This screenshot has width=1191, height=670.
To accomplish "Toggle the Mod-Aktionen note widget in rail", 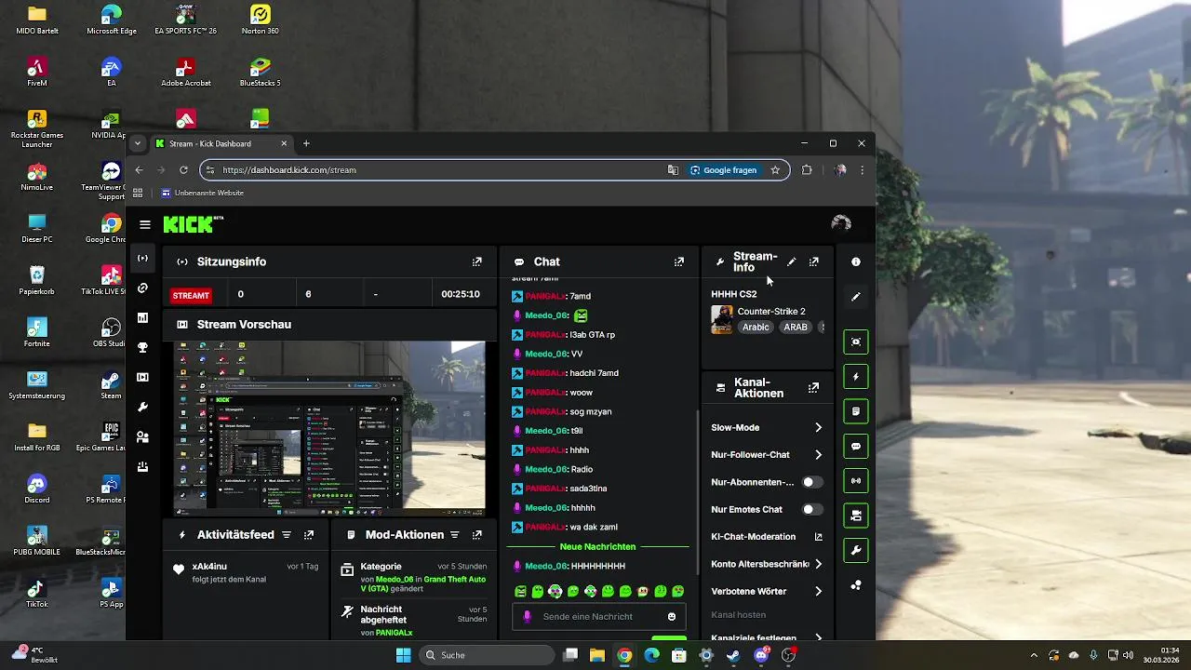I will tap(856, 411).
